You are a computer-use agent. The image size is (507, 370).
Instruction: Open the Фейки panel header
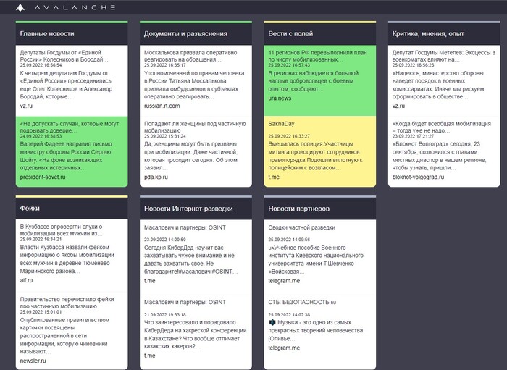[x=72, y=208]
